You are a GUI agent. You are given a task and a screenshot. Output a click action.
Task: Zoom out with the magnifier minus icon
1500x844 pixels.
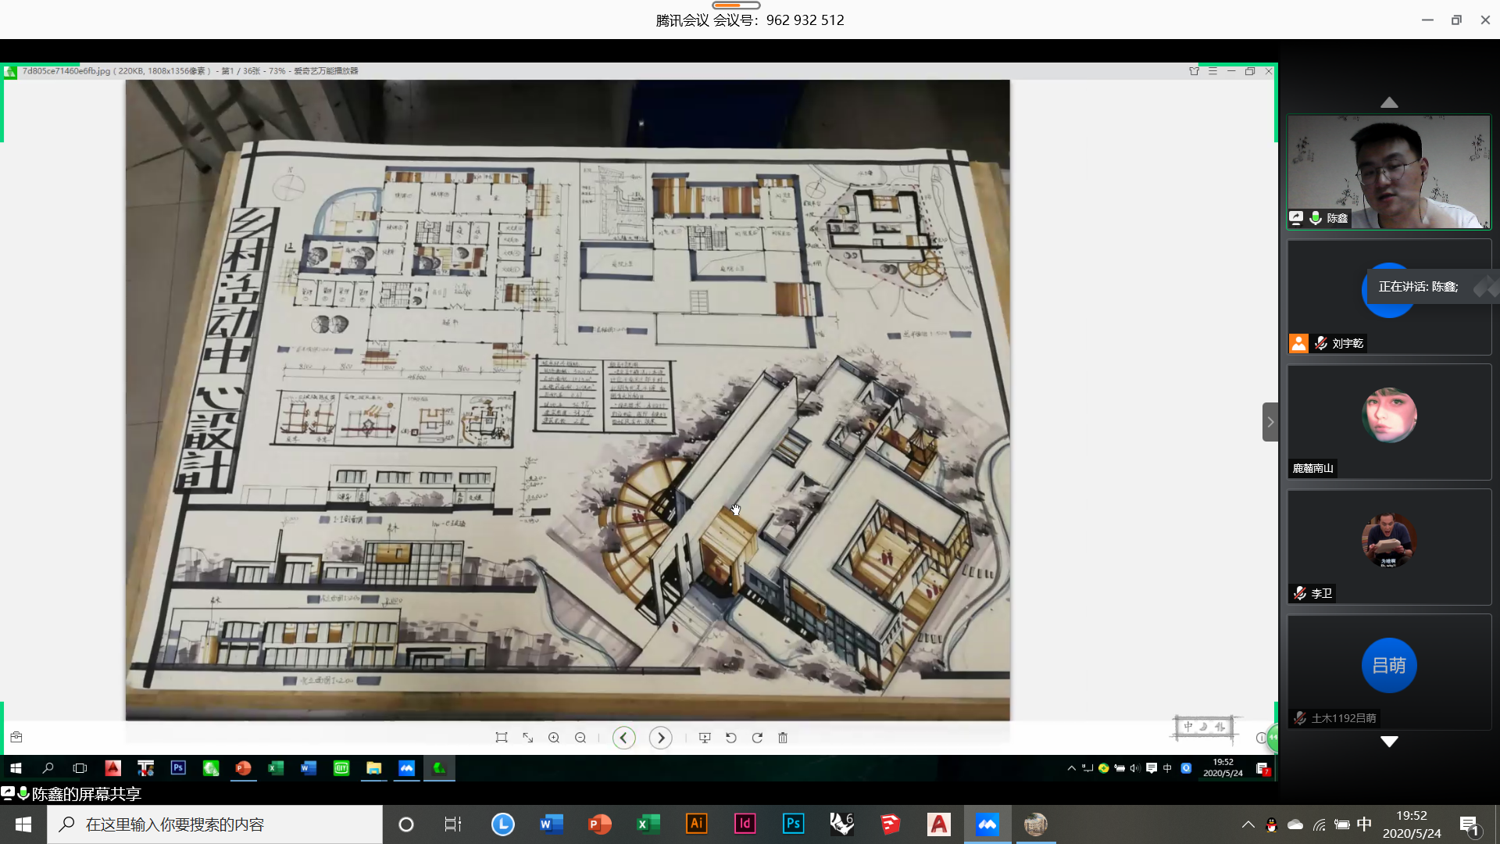[580, 738]
